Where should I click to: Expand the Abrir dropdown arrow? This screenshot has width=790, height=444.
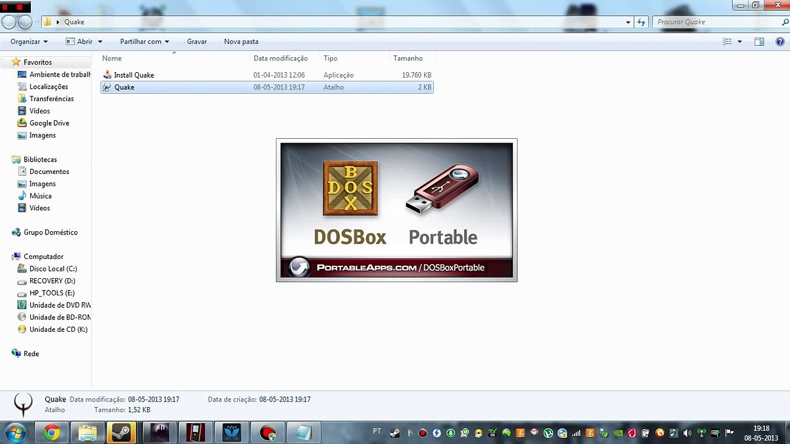100,42
